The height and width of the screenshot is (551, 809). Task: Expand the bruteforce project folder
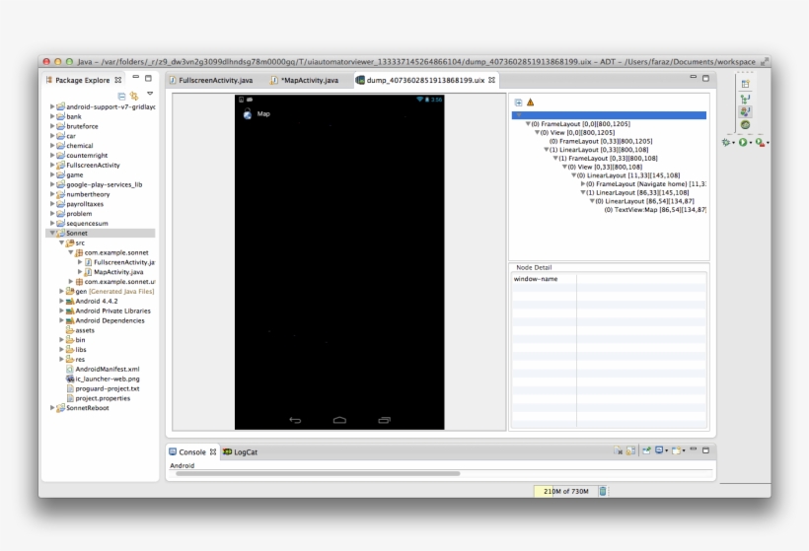point(53,126)
